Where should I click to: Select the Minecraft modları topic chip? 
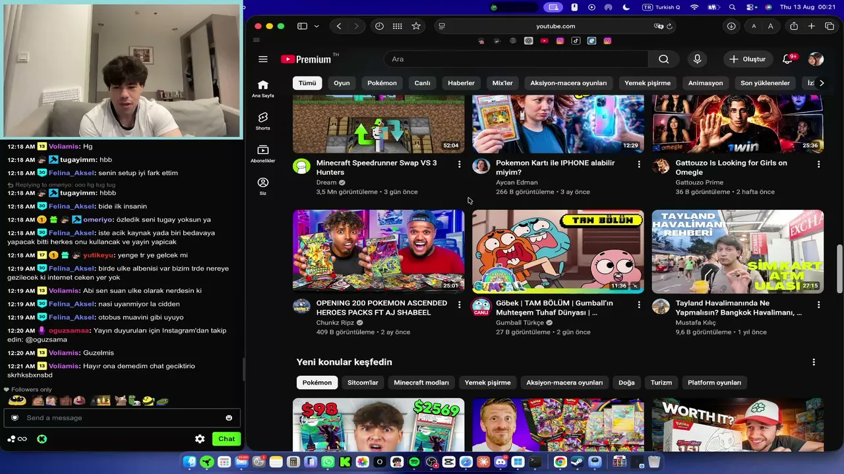(421, 382)
